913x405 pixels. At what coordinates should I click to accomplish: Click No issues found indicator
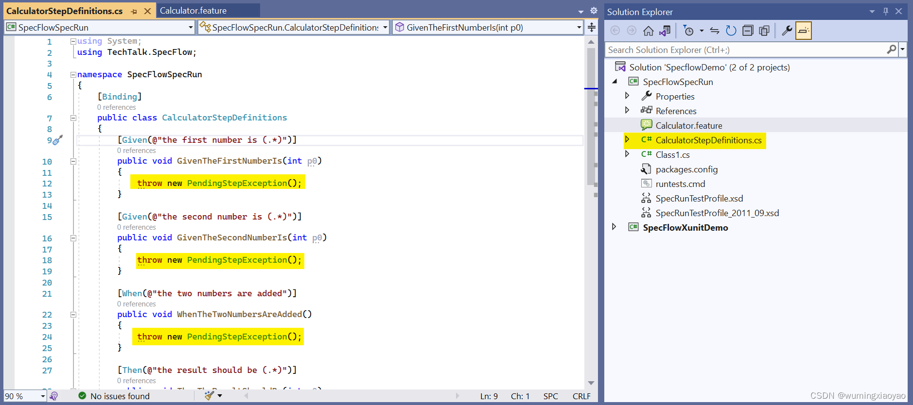point(114,396)
